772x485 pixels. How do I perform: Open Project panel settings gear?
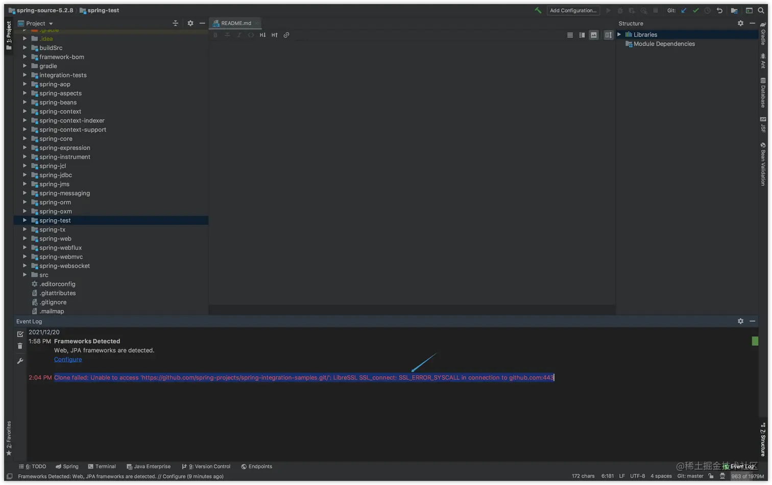pos(190,23)
